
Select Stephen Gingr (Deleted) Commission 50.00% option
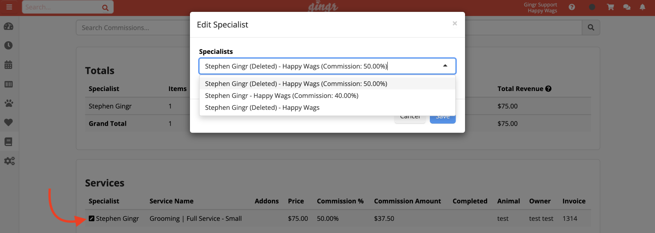(x=327, y=84)
